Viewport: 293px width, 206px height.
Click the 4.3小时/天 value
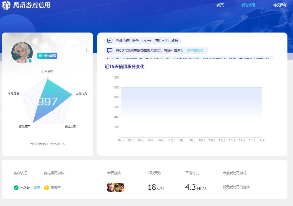pos(196,187)
